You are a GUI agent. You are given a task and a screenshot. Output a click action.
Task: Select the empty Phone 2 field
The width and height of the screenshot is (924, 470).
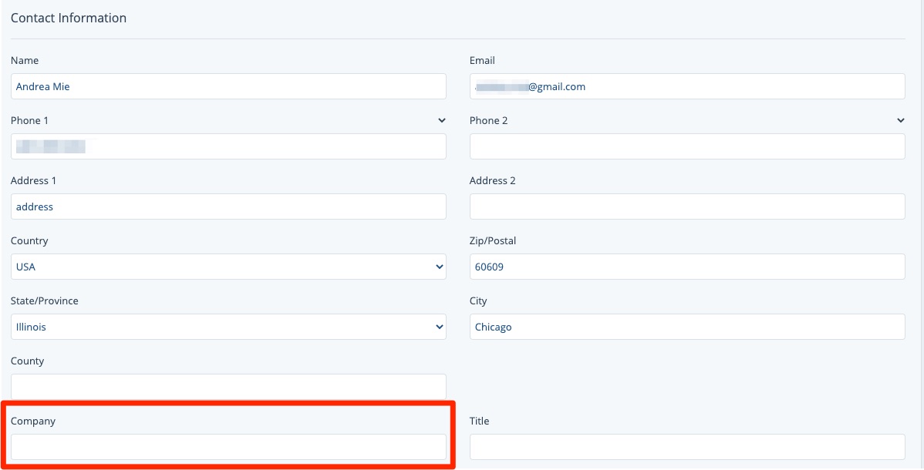[686, 146]
